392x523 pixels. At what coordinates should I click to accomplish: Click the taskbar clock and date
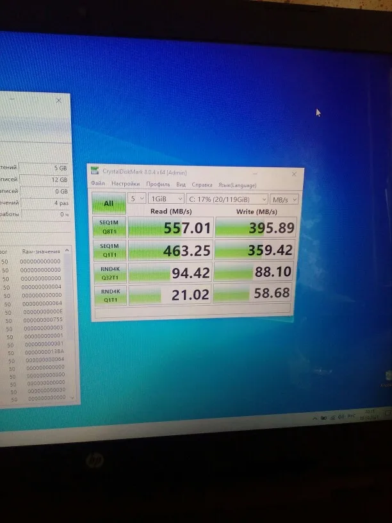pyautogui.click(x=370, y=415)
